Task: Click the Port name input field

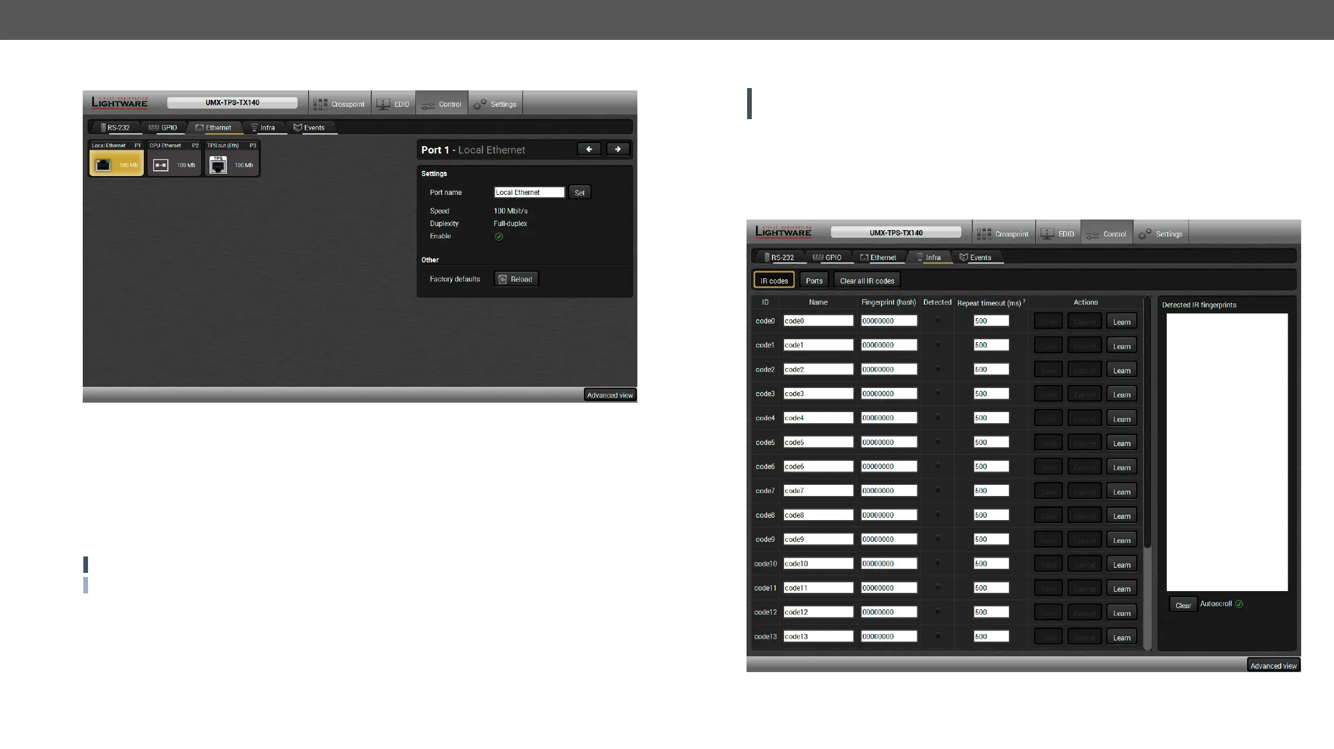Action: click(x=529, y=193)
